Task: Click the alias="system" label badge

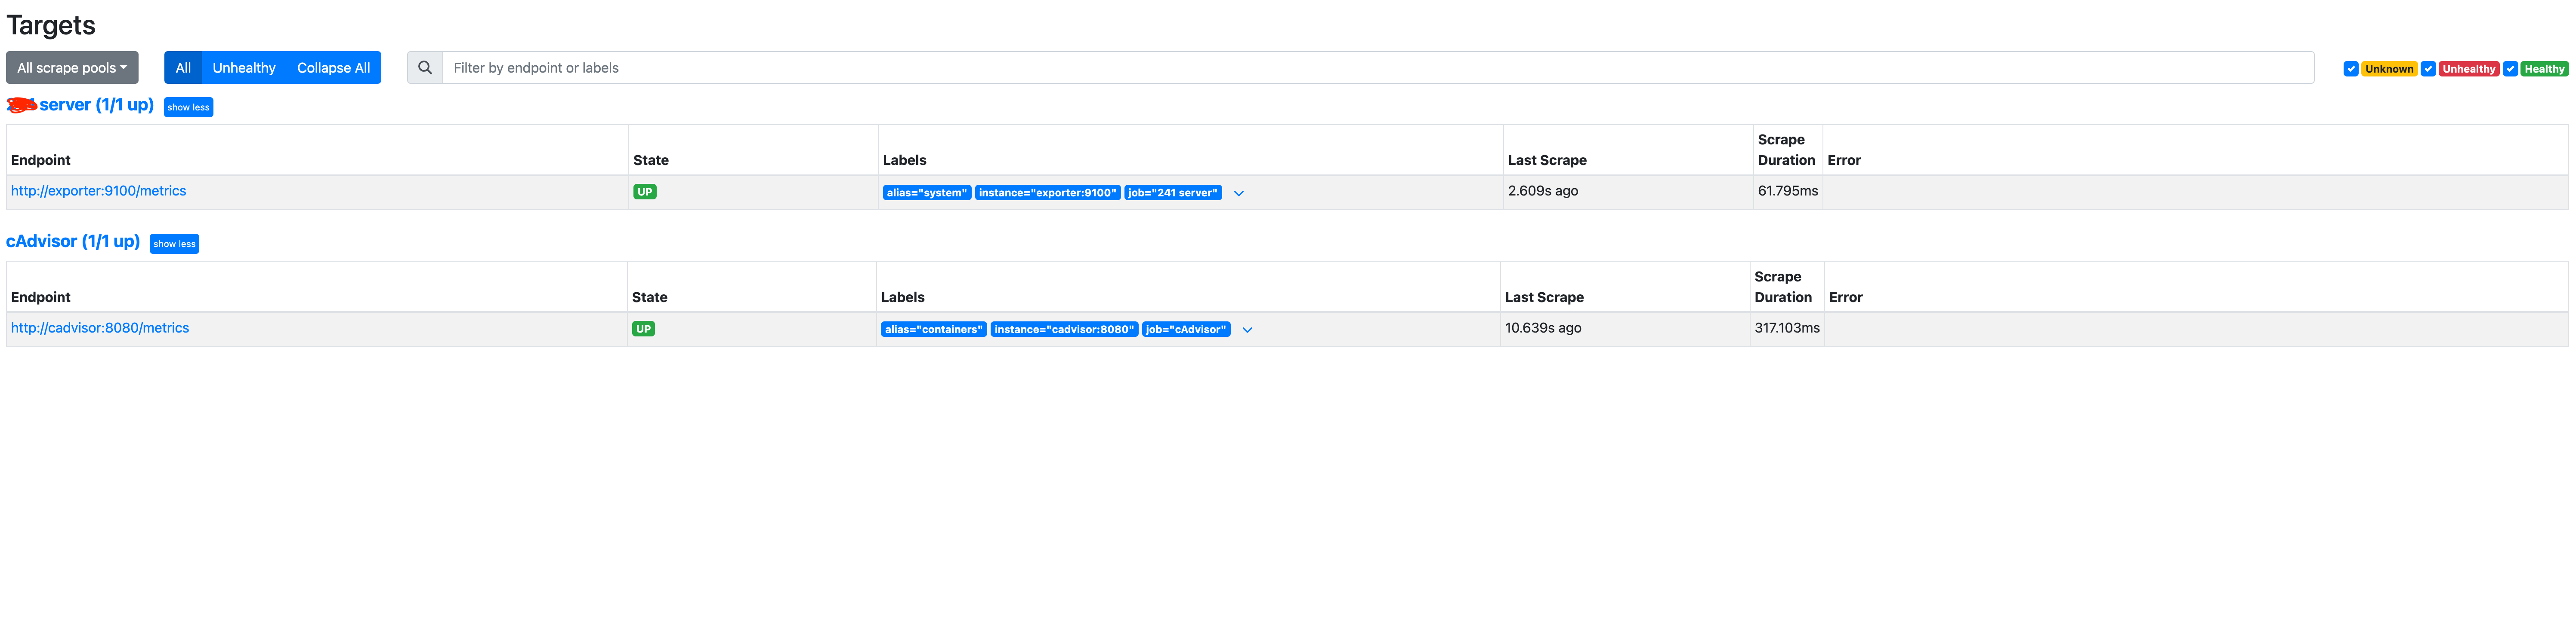Action: (x=926, y=192)
